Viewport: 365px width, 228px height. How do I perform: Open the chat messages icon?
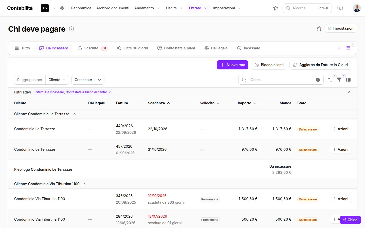point(340,8)
